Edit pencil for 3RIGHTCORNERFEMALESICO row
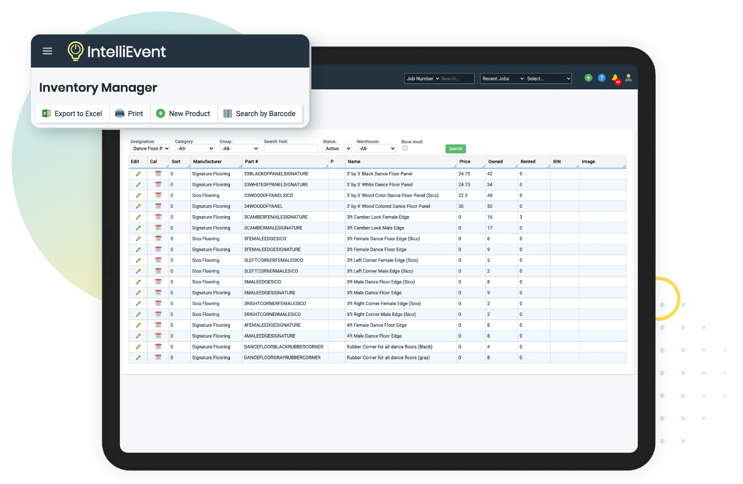Screen dimensions: 743x484 (138, 303)
